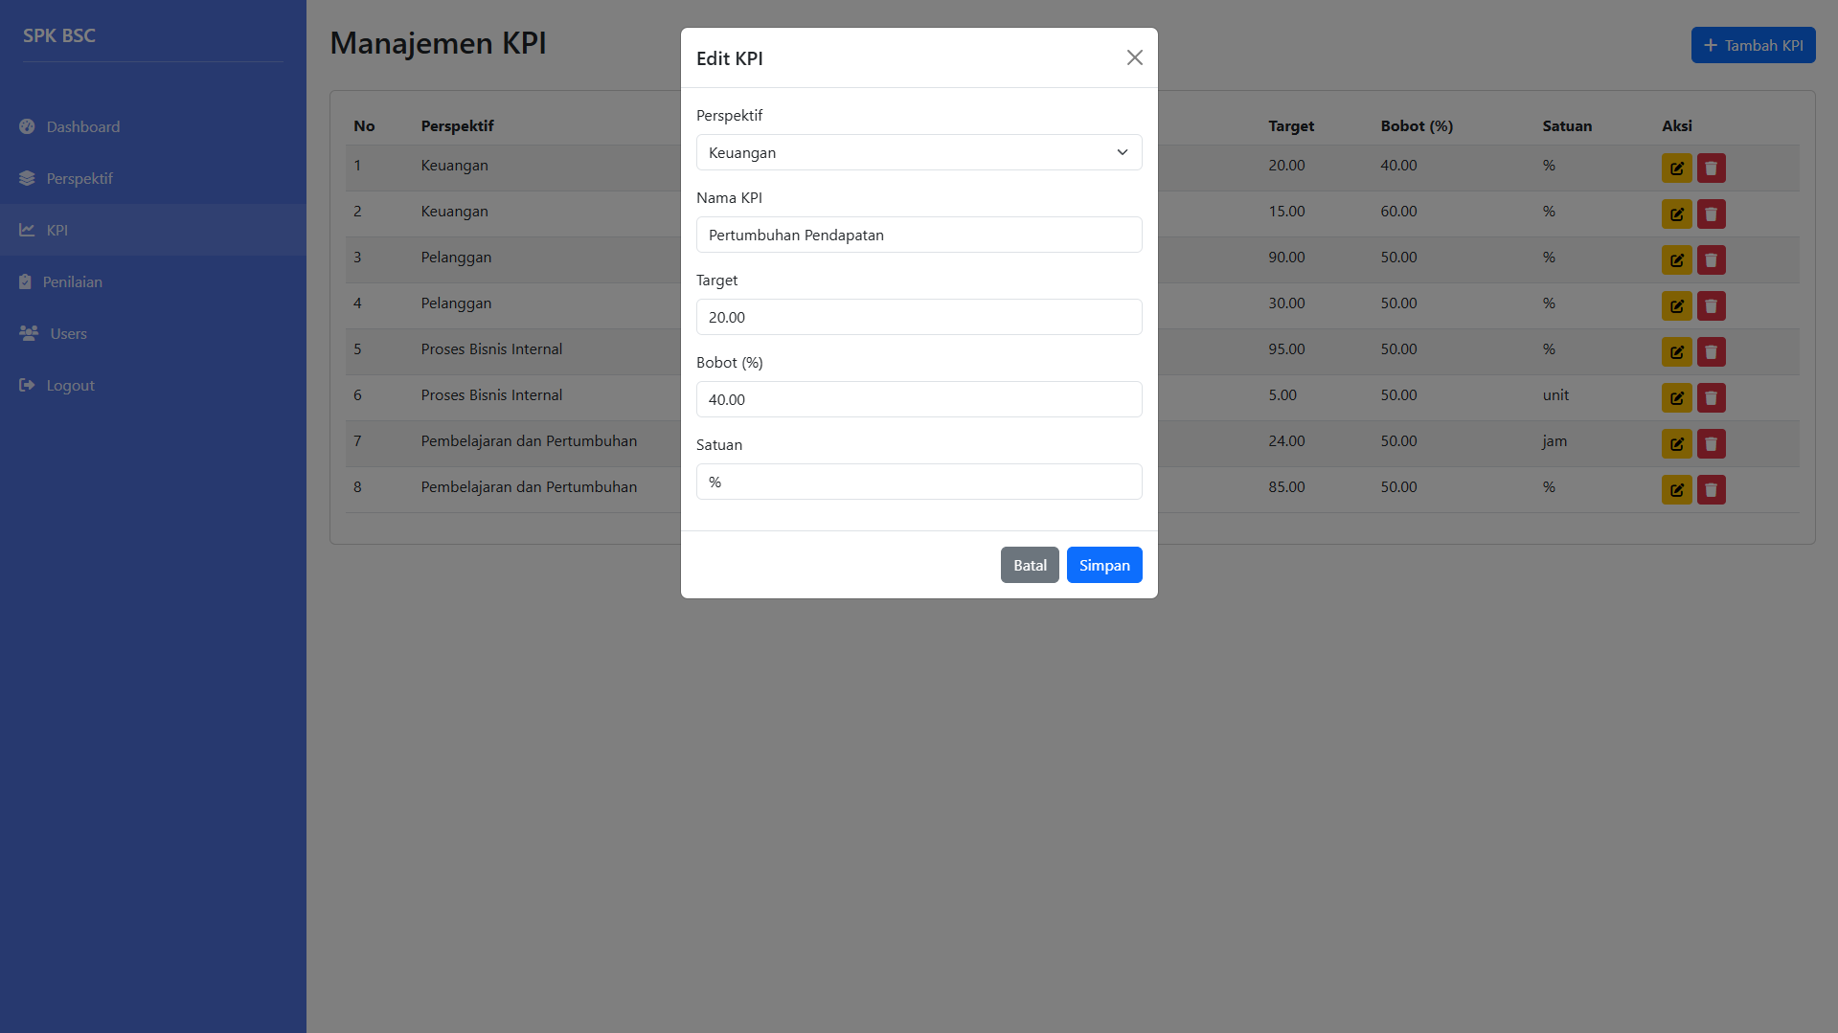Click the Perspektif column header
Screen dimensions: 1838x1033
457,125
